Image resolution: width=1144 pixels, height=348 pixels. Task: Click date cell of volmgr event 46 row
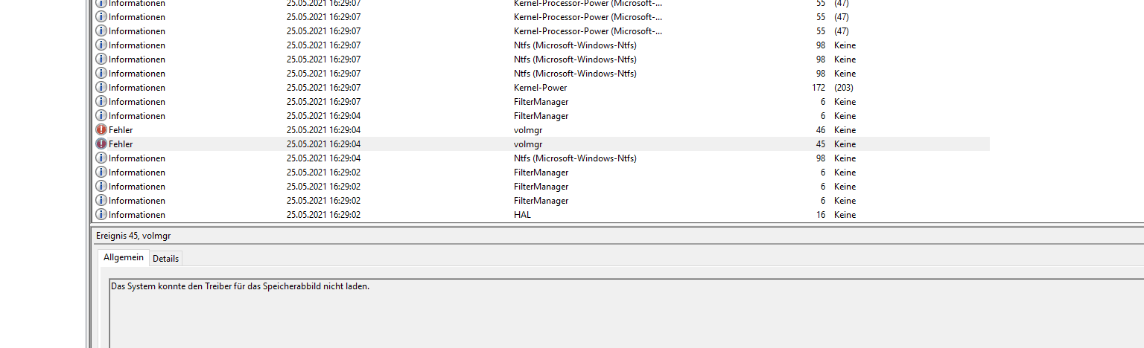pos(323,130)
